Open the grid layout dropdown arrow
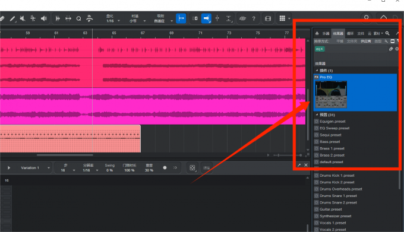Screen dimensions: 404x232 (x=289, y=18)
